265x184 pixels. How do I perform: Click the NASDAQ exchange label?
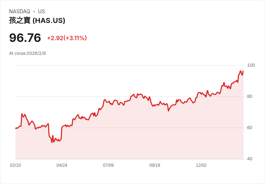pyautogui.click(x=19, y=11)
